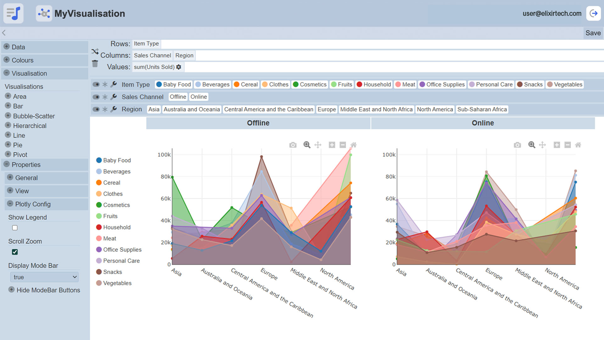
Task: Click the Cosmetics green legend swatch
Action: [x=99, y=205]
